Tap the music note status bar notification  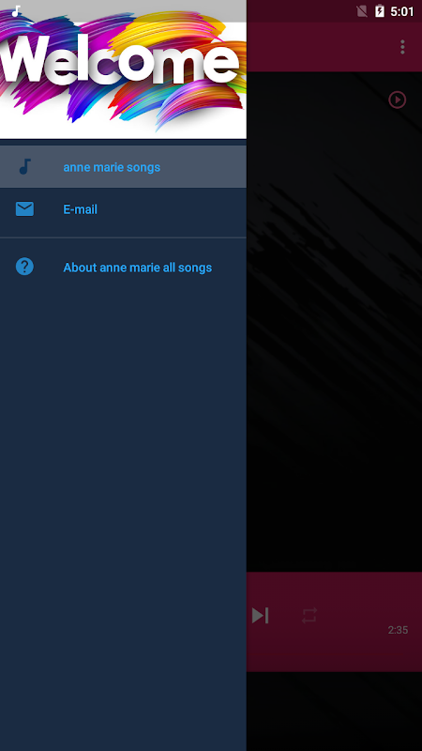coord(16,11)
